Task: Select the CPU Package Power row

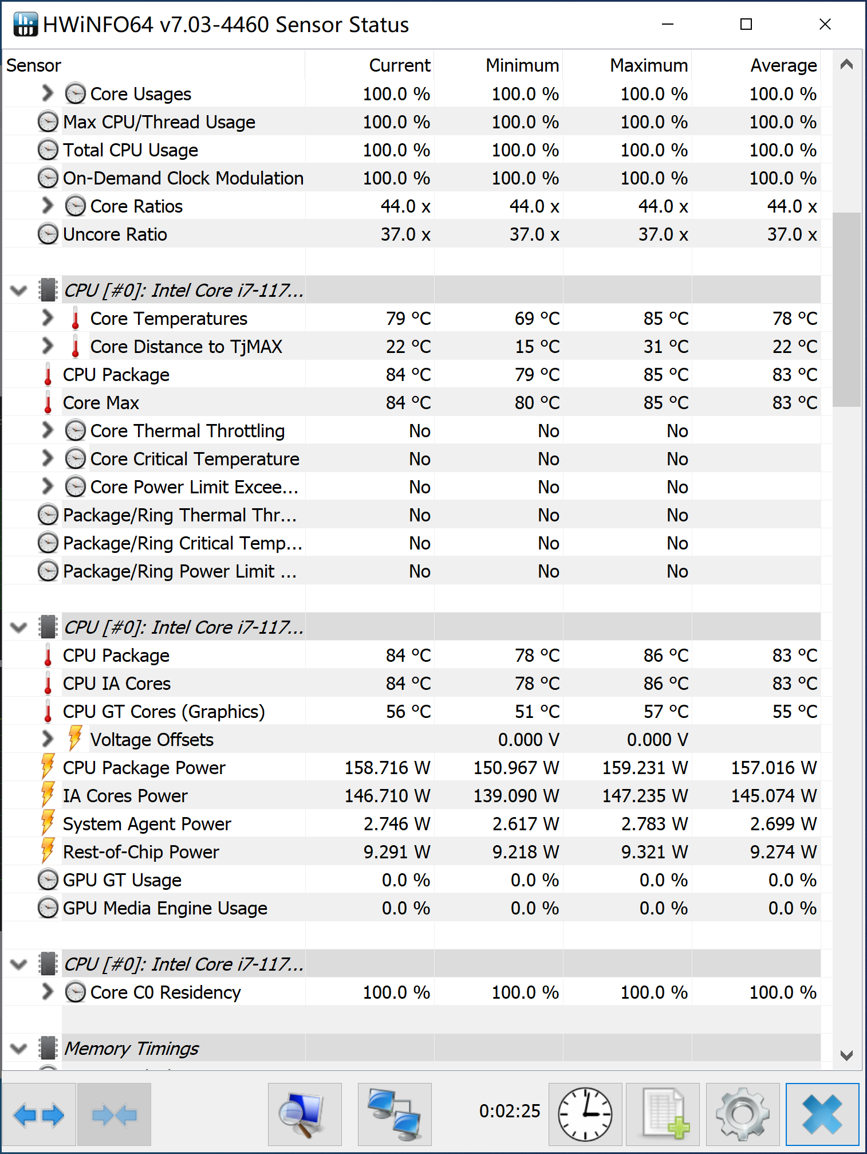Action: click(x=144, y=768)
